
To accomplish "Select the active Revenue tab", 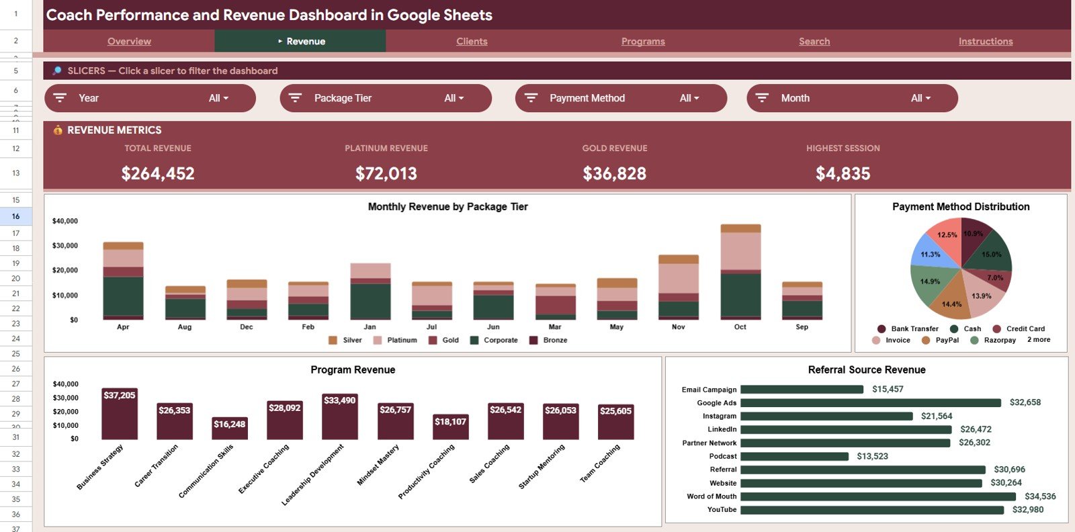I will coord(300,41).
